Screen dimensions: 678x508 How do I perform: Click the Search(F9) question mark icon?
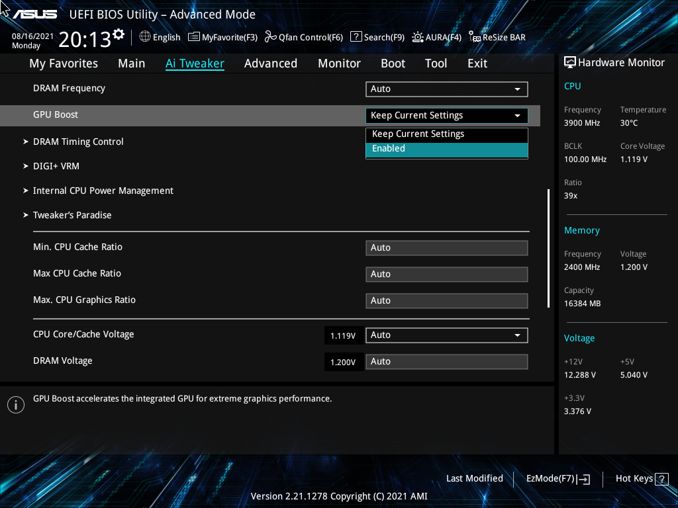pyautogui.click(x=356, y=36)
